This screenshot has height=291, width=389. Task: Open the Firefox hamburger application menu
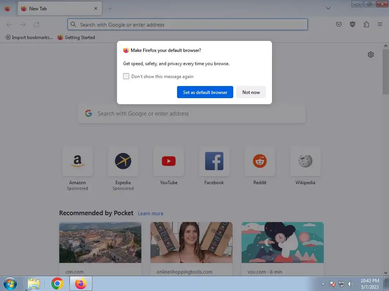coord(380,24)
